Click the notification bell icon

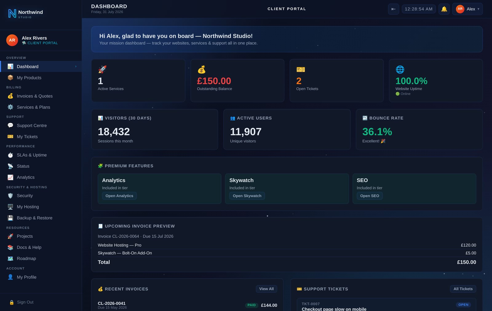[x=444, y=9]
